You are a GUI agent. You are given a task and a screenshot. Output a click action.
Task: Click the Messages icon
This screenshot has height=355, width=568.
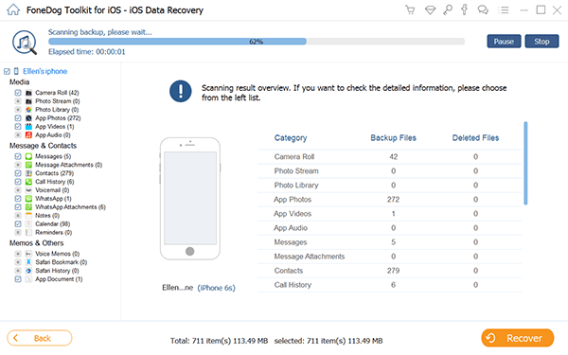pyautogui.click(x=28, y=156)
